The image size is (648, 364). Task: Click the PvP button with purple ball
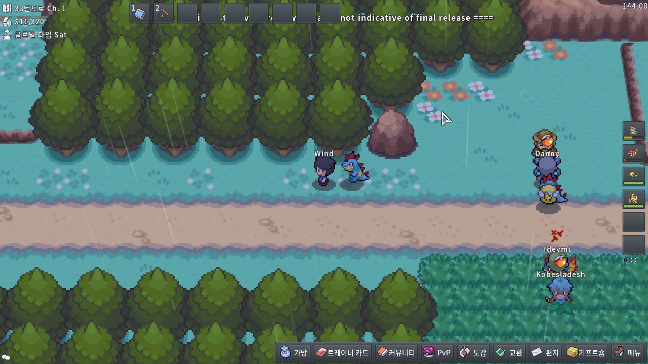pos(436,352)
